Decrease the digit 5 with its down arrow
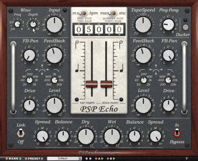 pyautogui.click(x=89, y=35)
